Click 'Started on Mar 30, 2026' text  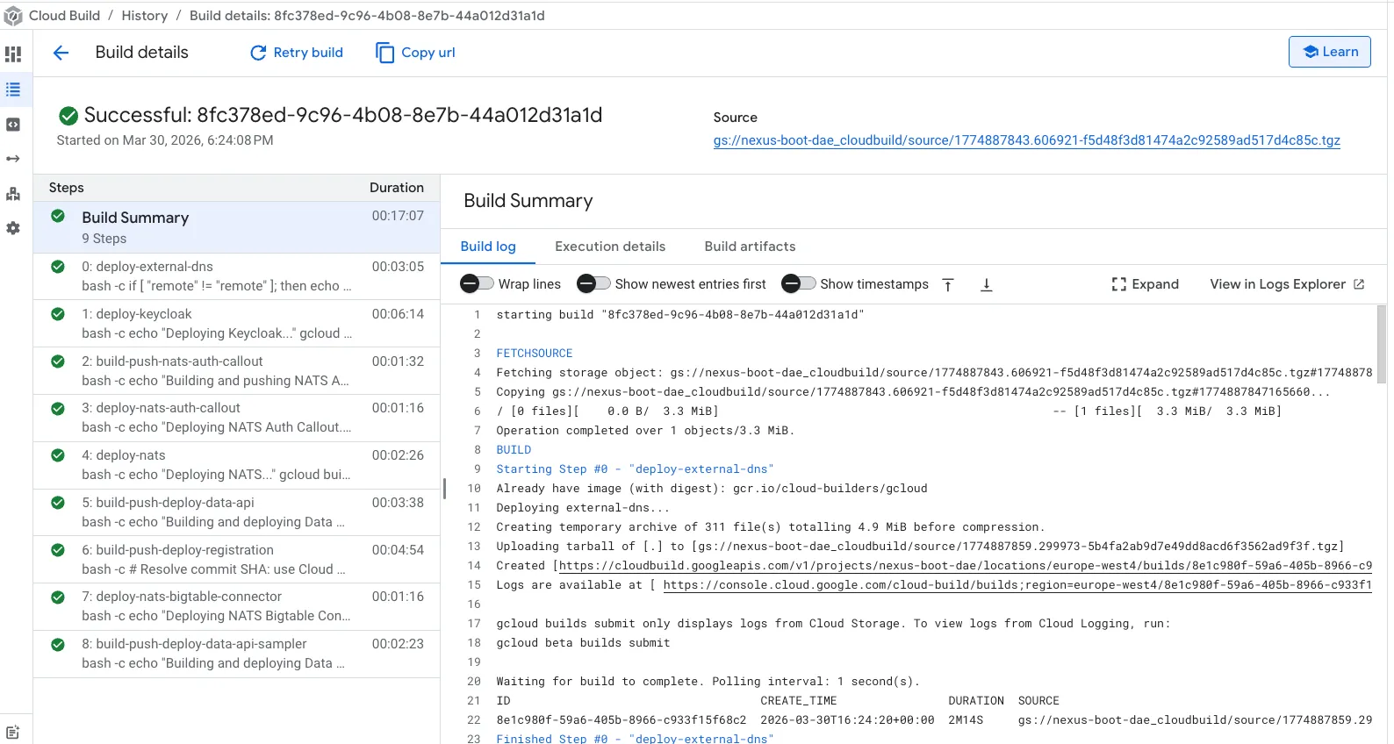tap(165, 140)
